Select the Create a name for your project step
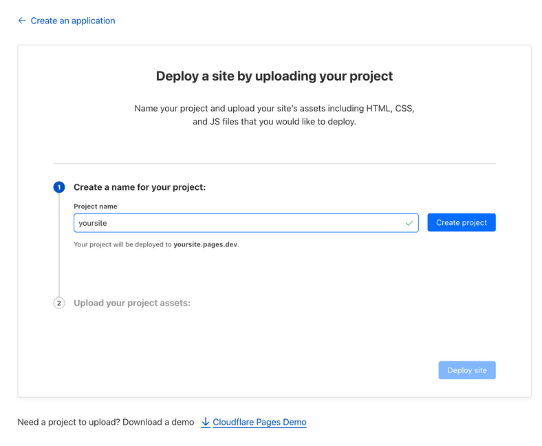The height and width of the screenshot is (446, 542). [x=140, y=187]
